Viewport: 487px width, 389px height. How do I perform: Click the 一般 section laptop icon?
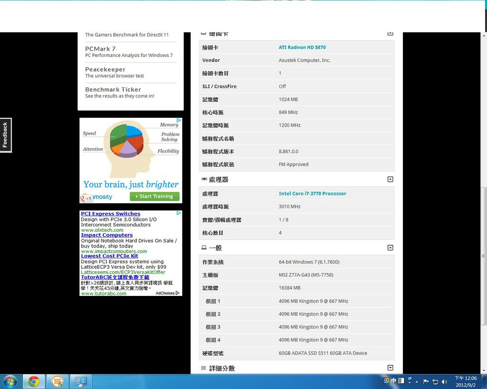pyautogui.click(x=204, y=247)
